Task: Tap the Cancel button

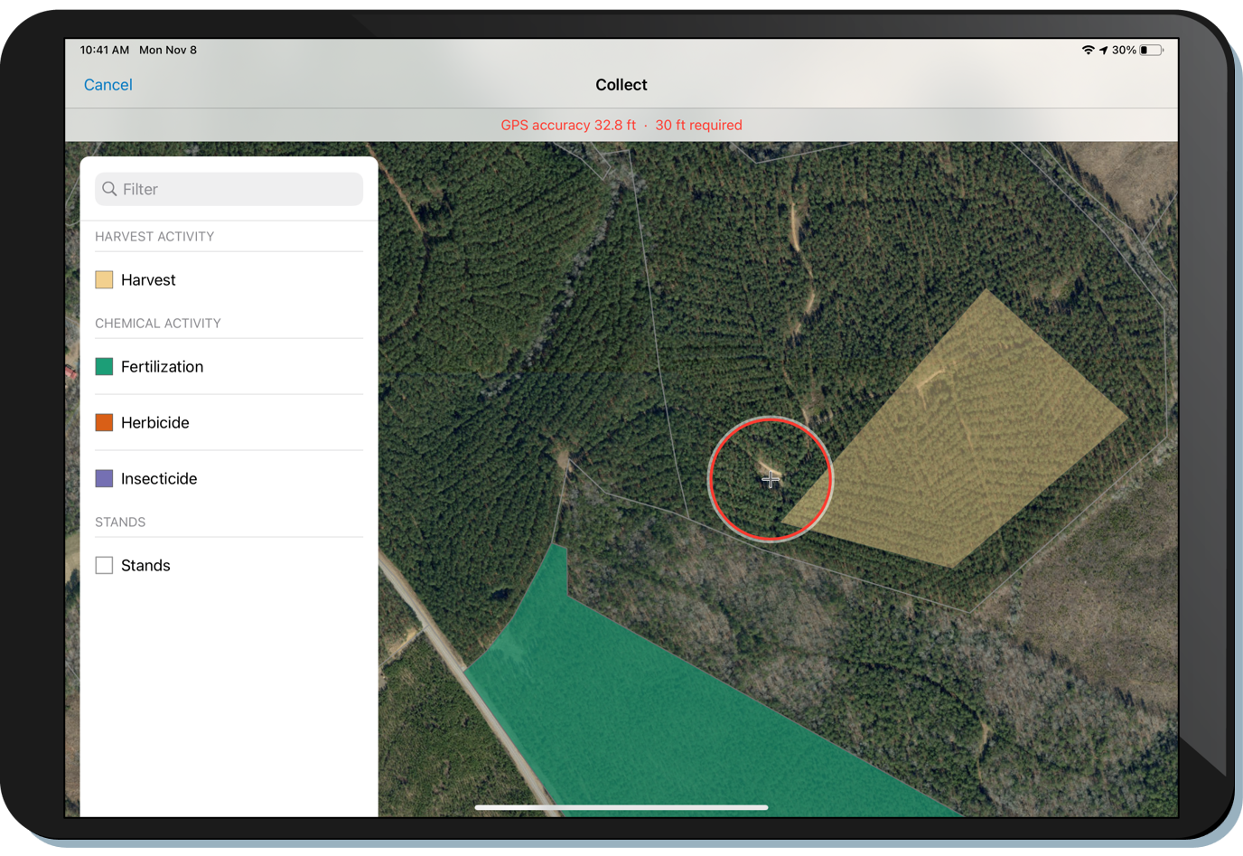Action: 107,85
